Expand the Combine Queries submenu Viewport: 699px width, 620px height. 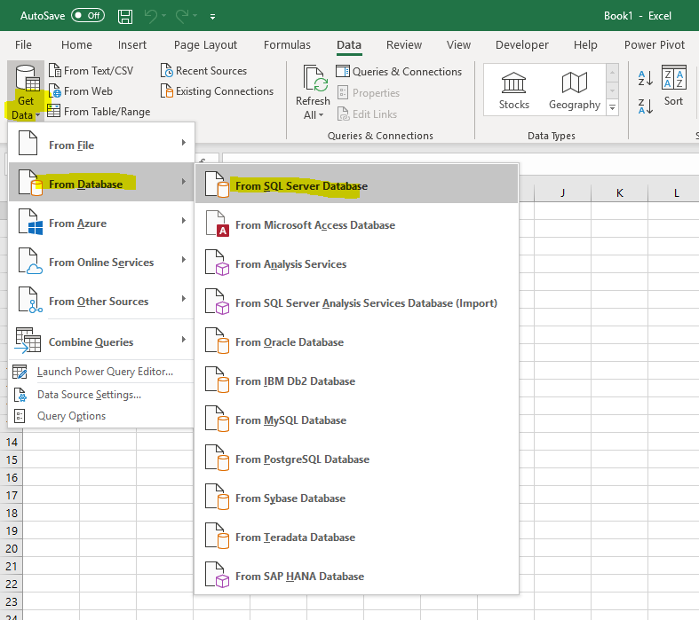pyautogui.click(x=101, y=341)
